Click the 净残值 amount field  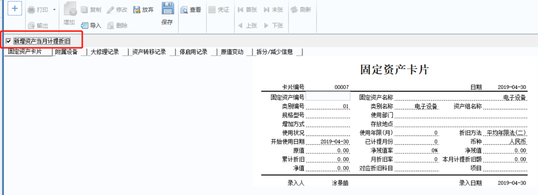click(505, 151)
